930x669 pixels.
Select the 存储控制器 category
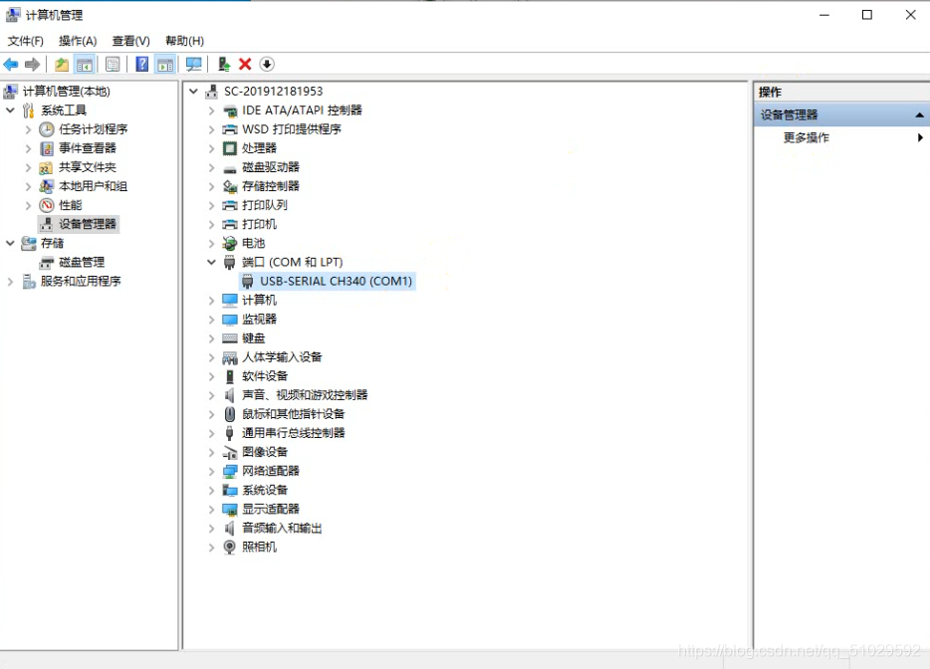[271, 186]
